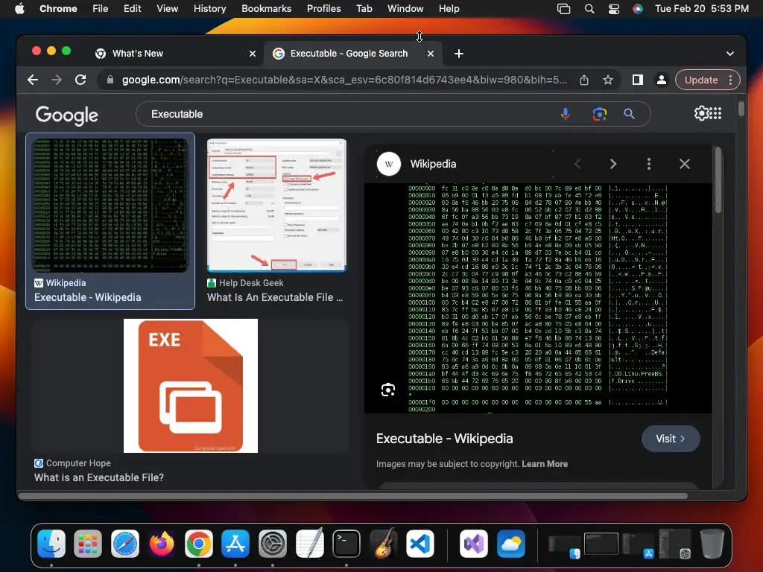Open Spotlight search in menu bar
The width and height of the screenshot is (763, 572).
click(589, 9)
